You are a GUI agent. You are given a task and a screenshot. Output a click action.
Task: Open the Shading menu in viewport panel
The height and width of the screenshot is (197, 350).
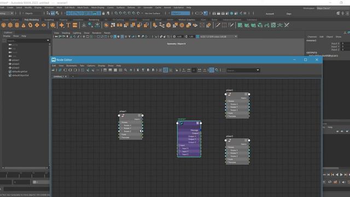[x=66, y=33]
